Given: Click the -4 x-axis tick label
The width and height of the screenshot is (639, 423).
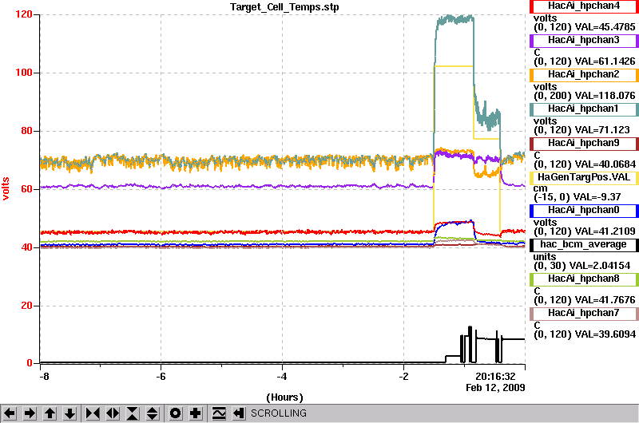Looking at the screenshot, I should (282, 376).
